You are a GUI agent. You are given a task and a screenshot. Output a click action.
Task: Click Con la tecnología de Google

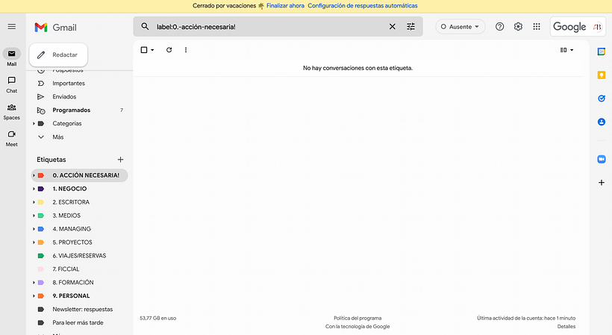coord(357,327)
